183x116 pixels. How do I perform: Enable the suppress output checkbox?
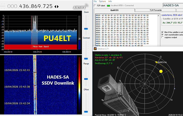coord(163,38)
